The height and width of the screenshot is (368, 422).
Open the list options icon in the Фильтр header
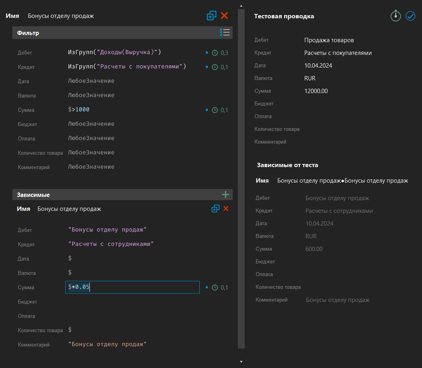(x=225, y=32)
